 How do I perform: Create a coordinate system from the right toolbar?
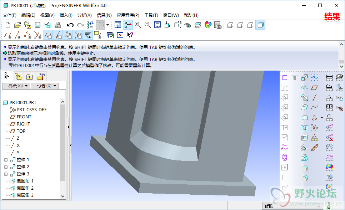pyautogui.click(x=314, y=128)
